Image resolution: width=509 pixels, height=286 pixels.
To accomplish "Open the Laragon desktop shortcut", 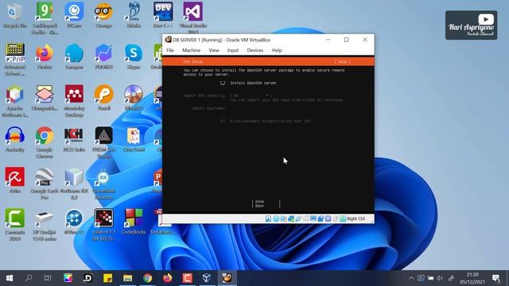I will pyautogui.click(x=74, y=57).
